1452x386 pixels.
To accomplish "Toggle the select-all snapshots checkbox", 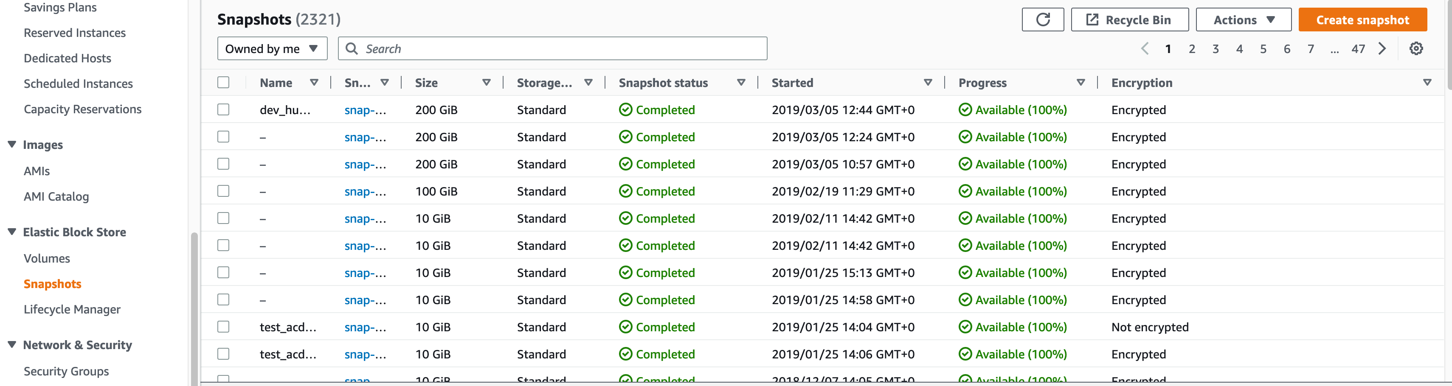I will point(223,83).
